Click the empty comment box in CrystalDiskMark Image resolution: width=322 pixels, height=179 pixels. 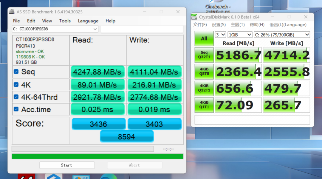click(252, 120)
